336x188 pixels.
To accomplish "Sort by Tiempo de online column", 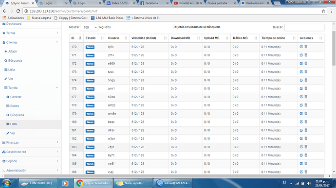I will click(x=278, y=38).
